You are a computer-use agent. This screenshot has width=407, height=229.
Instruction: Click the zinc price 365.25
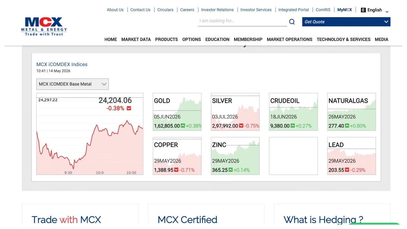(x=220, y=170)
